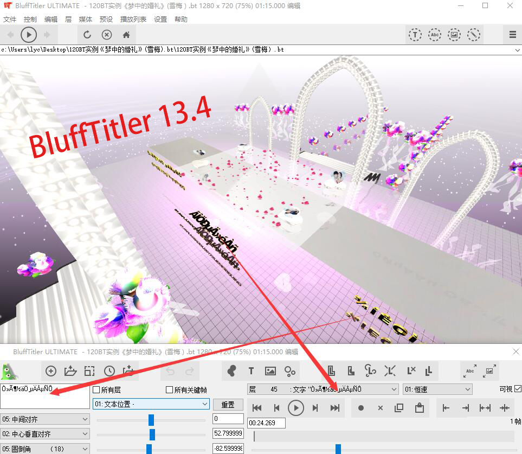The height and width of the screenshot is (454, 522).
Task: Click the delete keyframe X button
Action: 380,408
